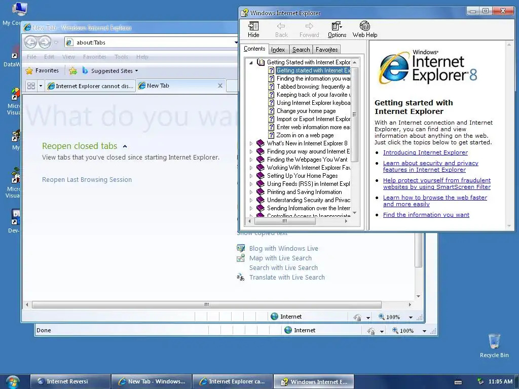Close the New Tab tab with X
This screenshot has width=519, height=389.
pyautogui.click(x=220, y=86)
